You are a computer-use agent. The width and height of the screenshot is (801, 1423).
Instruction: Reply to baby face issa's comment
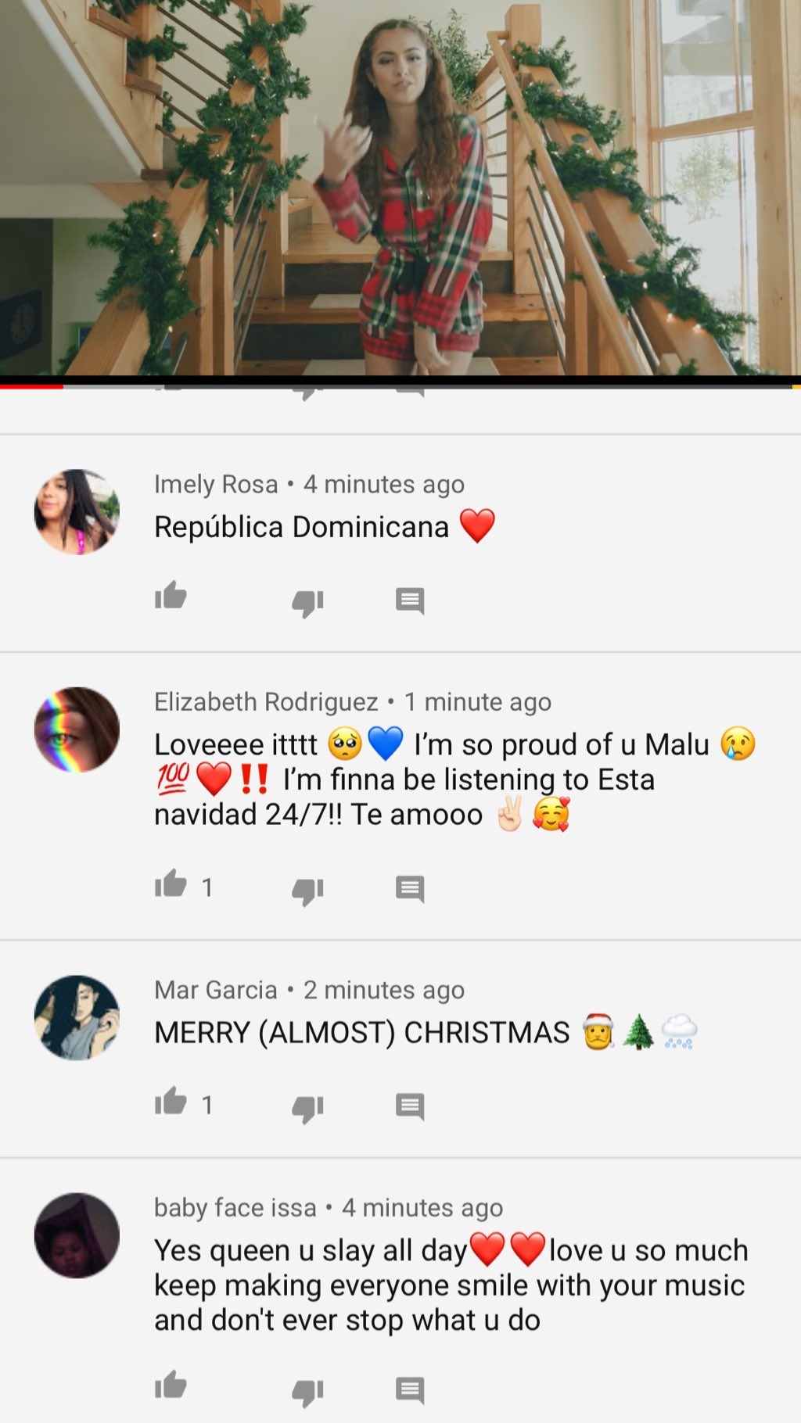coord(410,1390)
